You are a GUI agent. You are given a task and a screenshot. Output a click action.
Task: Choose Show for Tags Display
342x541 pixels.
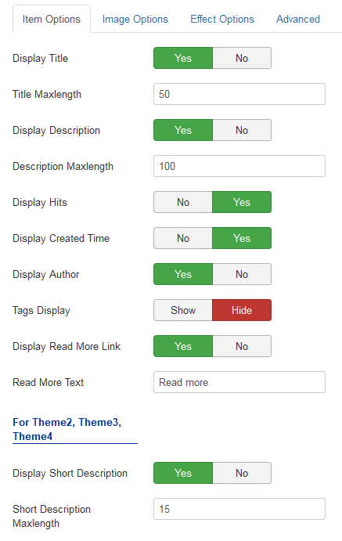pos(183,310)
